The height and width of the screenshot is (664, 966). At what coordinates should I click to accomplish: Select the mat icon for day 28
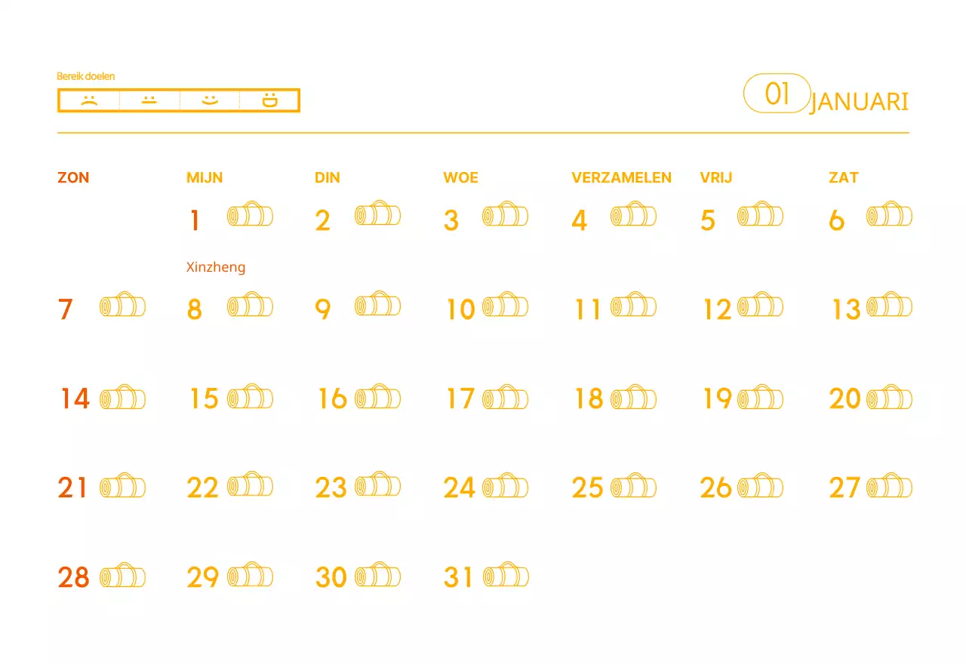click(122, 576)
